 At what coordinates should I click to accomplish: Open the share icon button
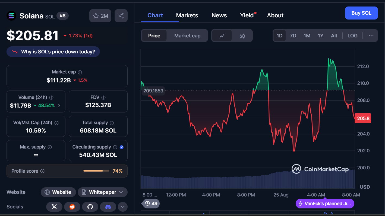click(x=121, y=16)
